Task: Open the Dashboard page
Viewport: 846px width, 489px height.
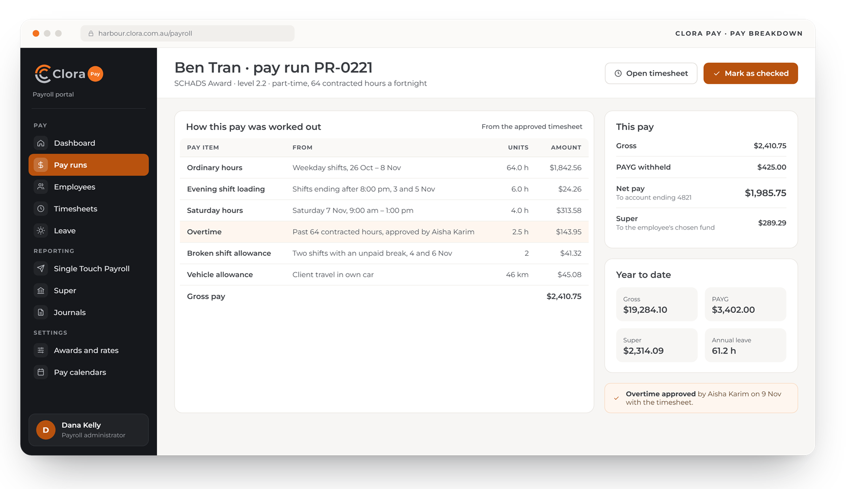Action: click(x=89, y=143)
